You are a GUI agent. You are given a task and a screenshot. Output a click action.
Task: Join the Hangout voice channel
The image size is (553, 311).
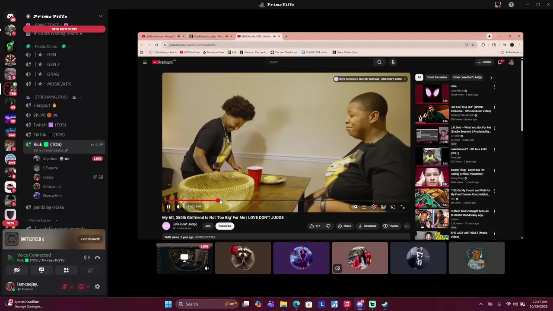click(64, 105)
